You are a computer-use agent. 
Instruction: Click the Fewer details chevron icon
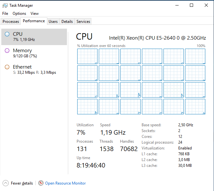tap(6, 183)
